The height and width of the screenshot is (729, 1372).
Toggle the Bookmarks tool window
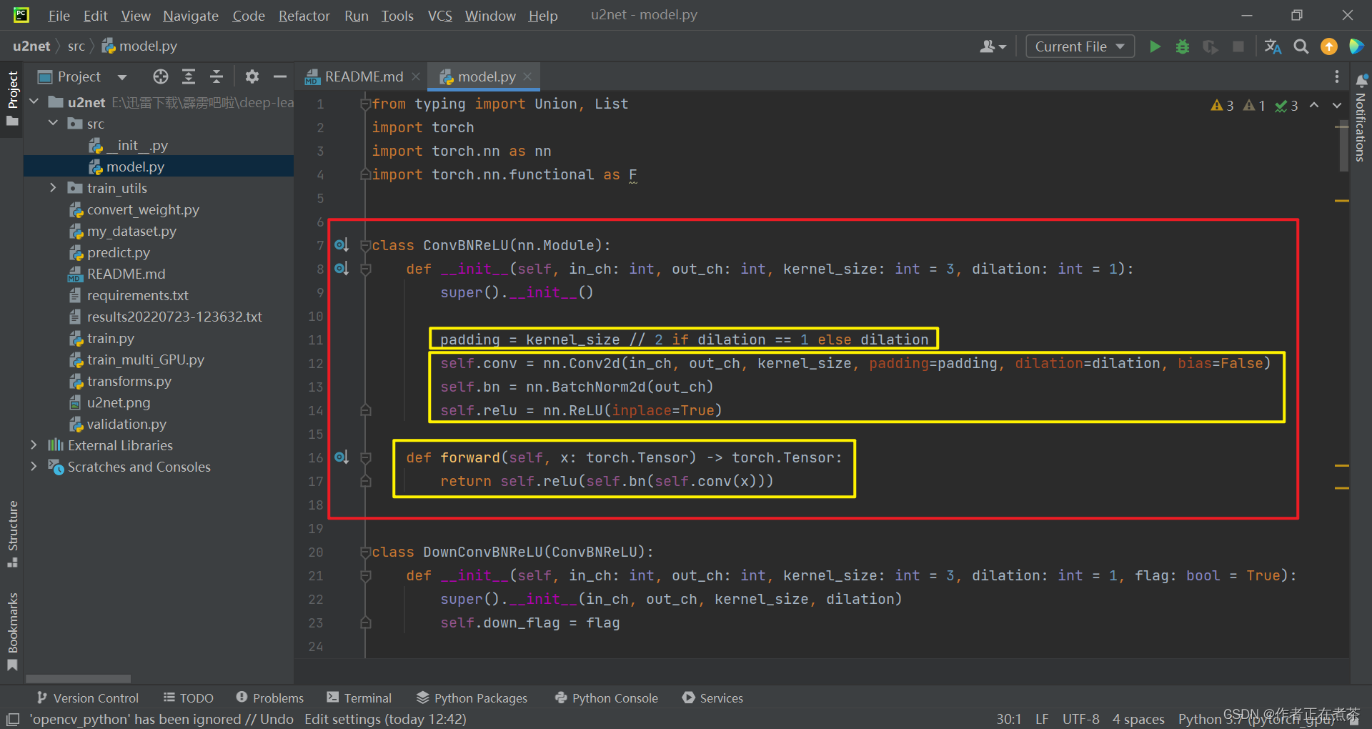pyautogui.click(x=11, y=623)
